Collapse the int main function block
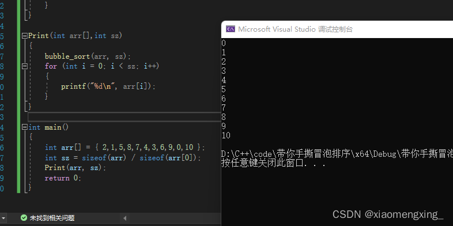Image resolution: width=453 pixels, height=226 pixels. (25, 127)
